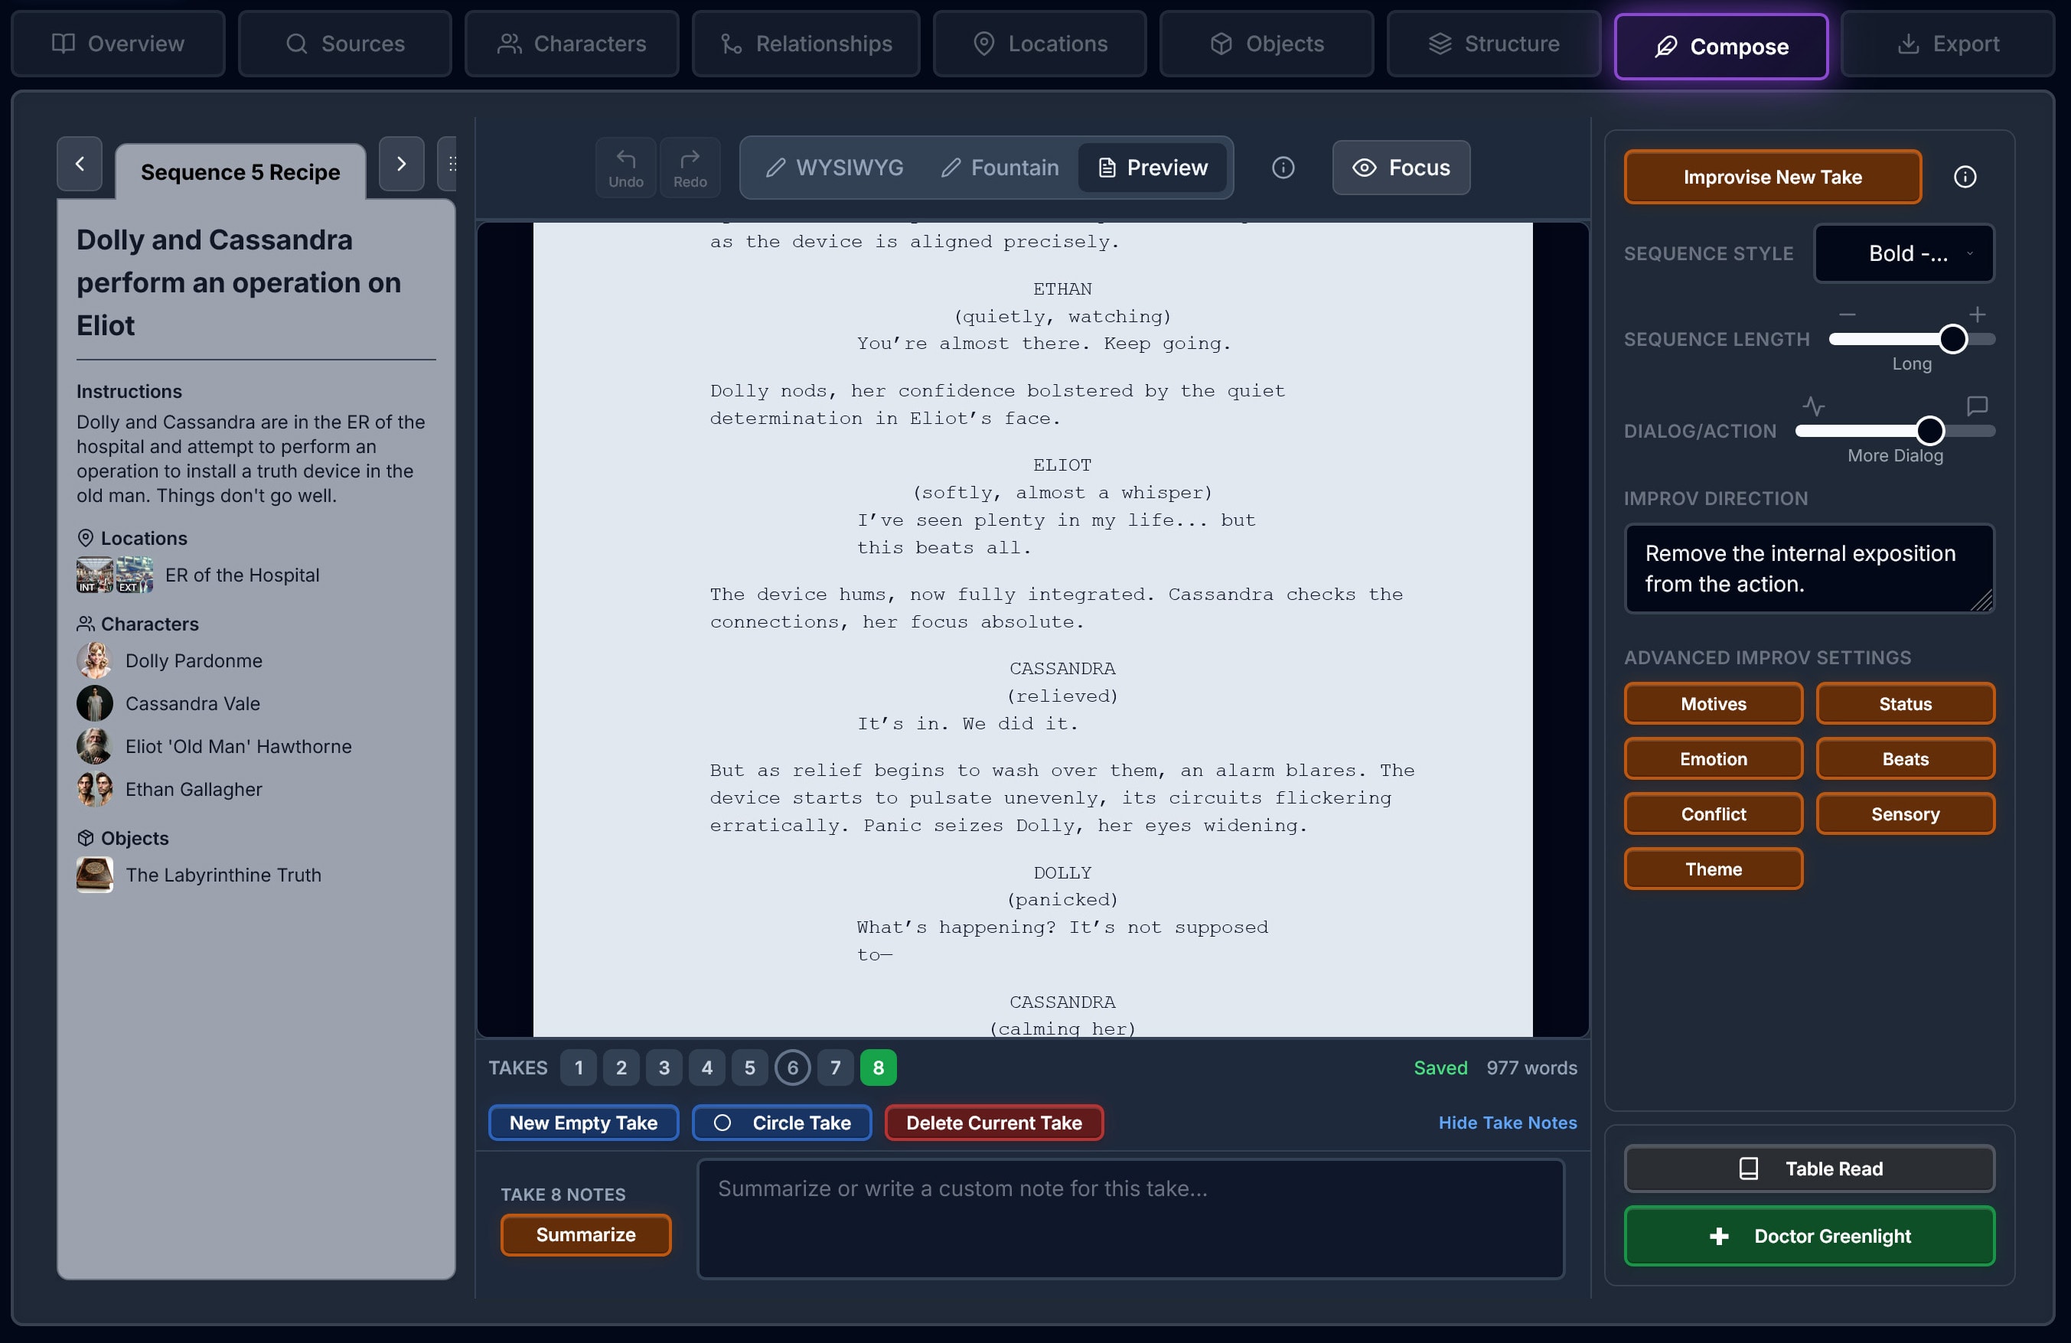Image resolution: width=2071 pixels, height=1343 pixels.
Task: Click Improvise New Take
Action: (1773, 177)
